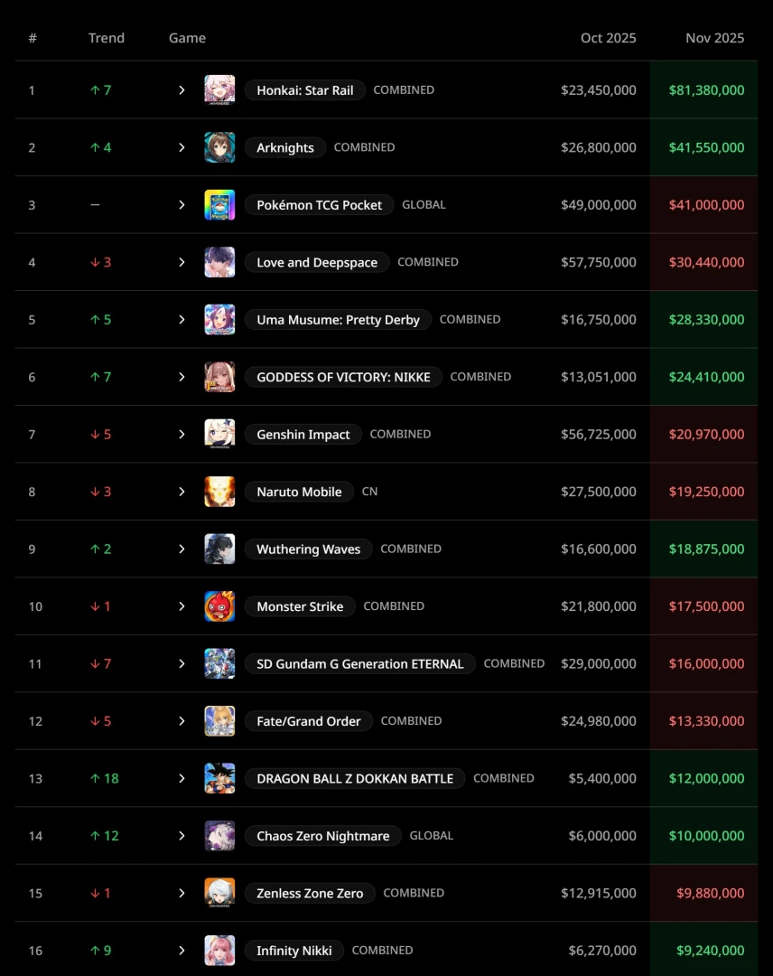Click the Monster Strike game icon
The image size is (773, 976).
[219, 606]
